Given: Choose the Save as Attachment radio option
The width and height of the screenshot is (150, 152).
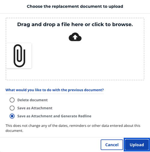Looking at the screenshot, I should pos(12,108).
